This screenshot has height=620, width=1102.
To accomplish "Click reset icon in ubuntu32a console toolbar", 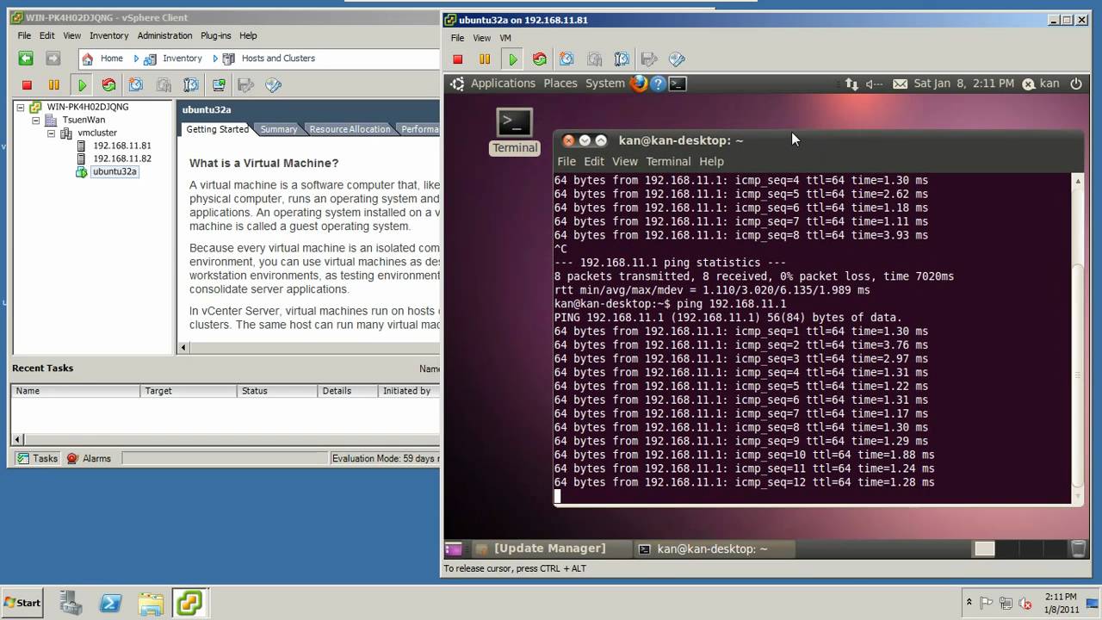I will point(540,59).
